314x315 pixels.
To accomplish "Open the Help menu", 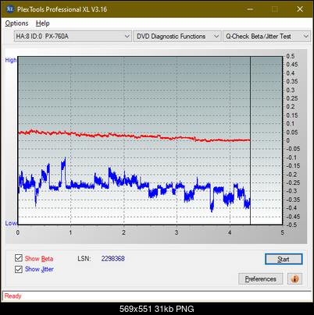I will (x=43, y=23).
